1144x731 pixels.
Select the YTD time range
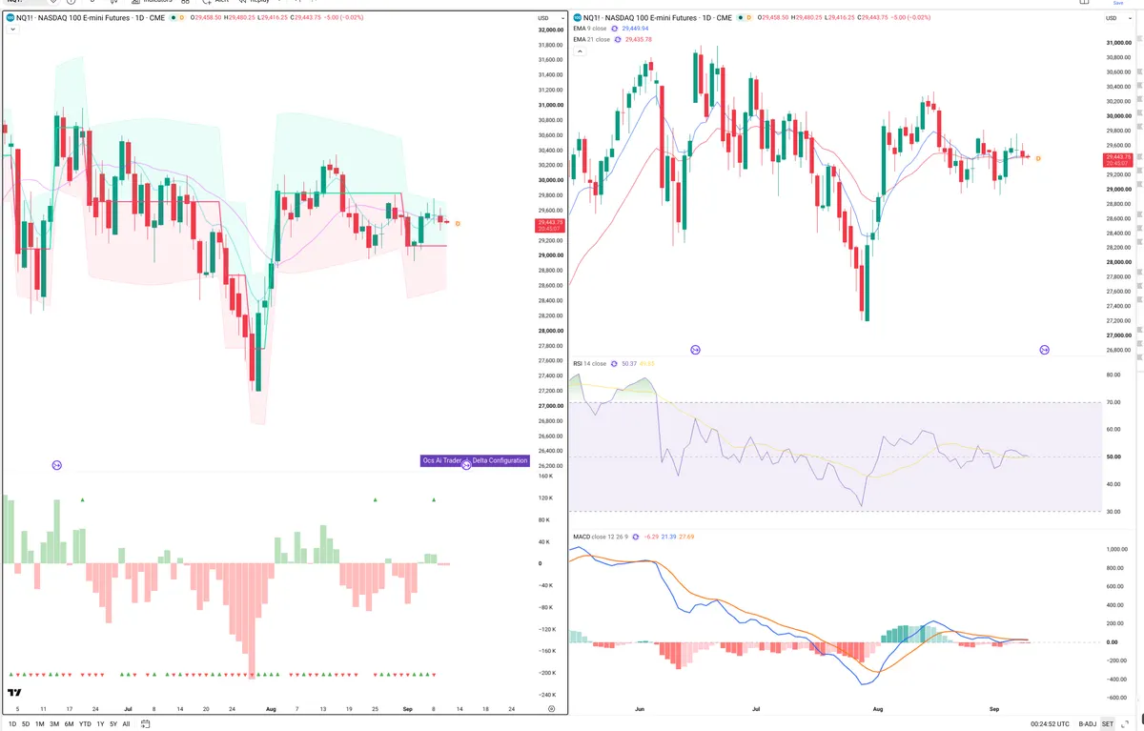click(x=85, y=723)
